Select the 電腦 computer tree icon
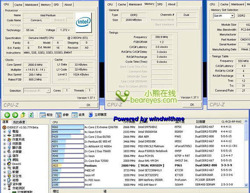Screen dimensions: 250x193 point(9,132)
